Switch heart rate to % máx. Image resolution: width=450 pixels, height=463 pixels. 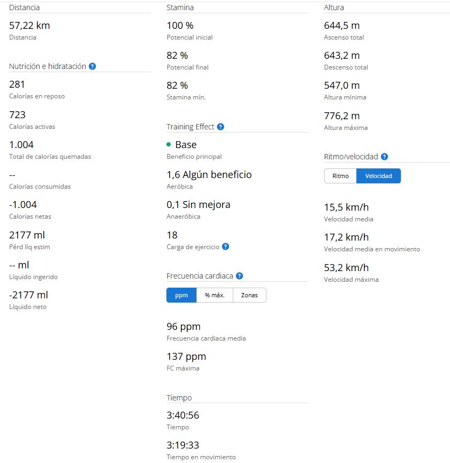pyautogui.click(x=215, y=295)
